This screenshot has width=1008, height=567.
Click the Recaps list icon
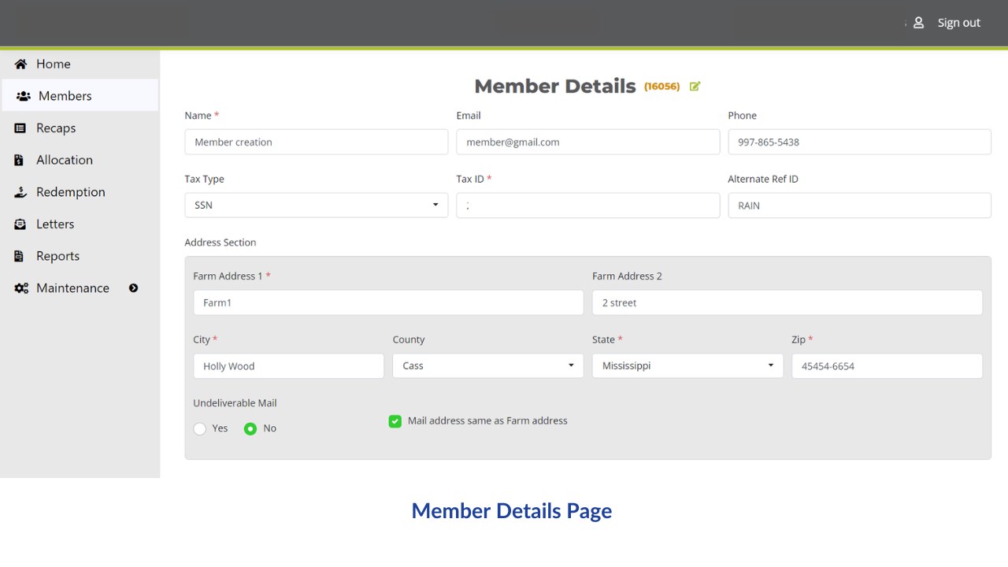pyautogui.click(x=20, y=128)
